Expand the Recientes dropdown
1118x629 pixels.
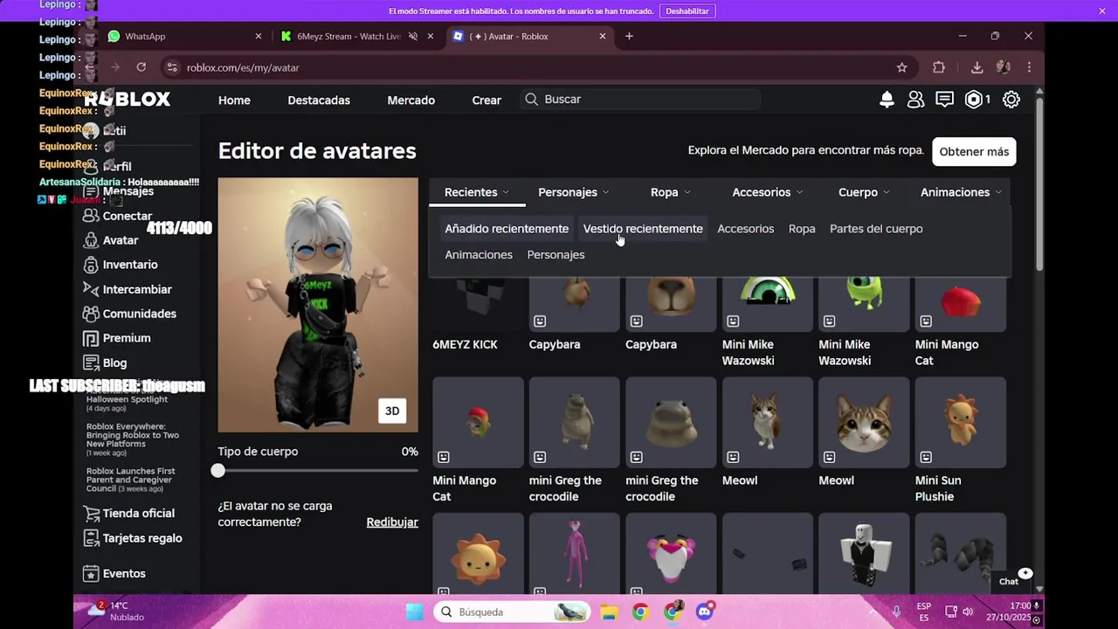(x=477, y=192)
